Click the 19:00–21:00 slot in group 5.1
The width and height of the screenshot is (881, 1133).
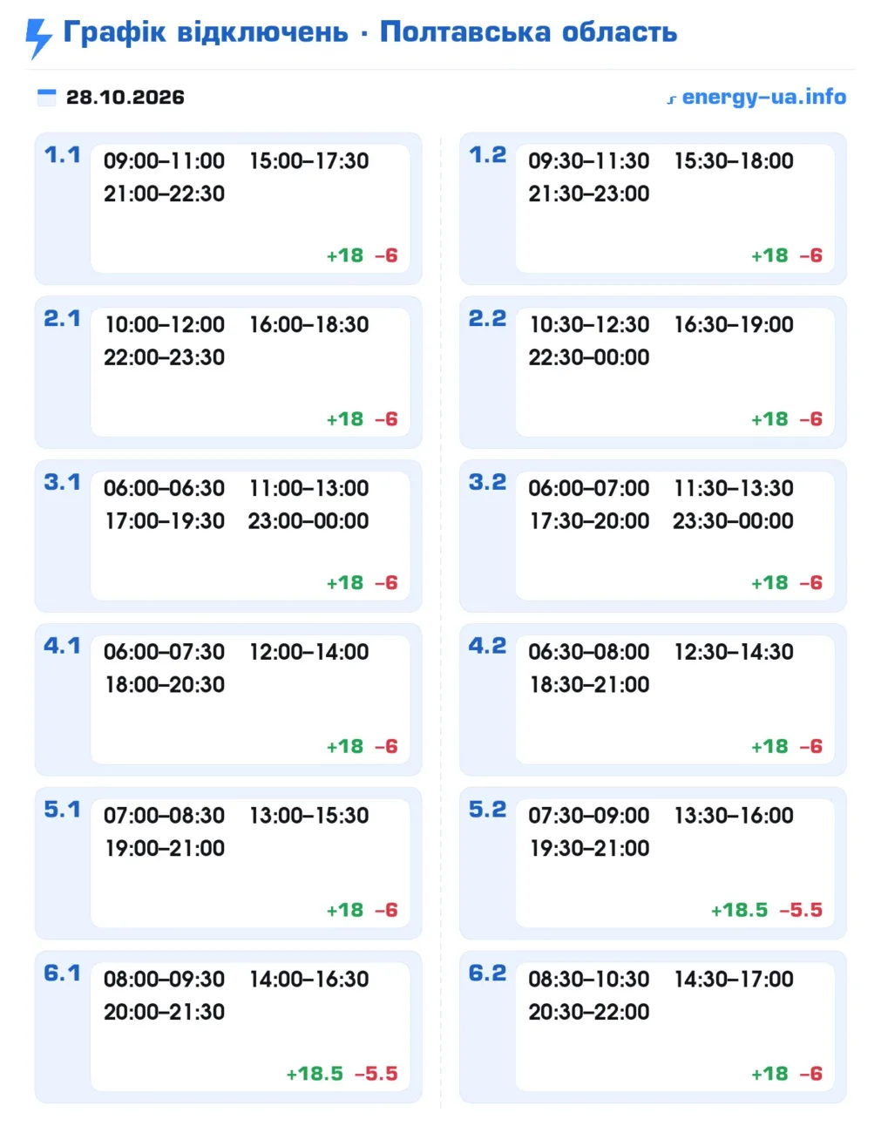165,848
